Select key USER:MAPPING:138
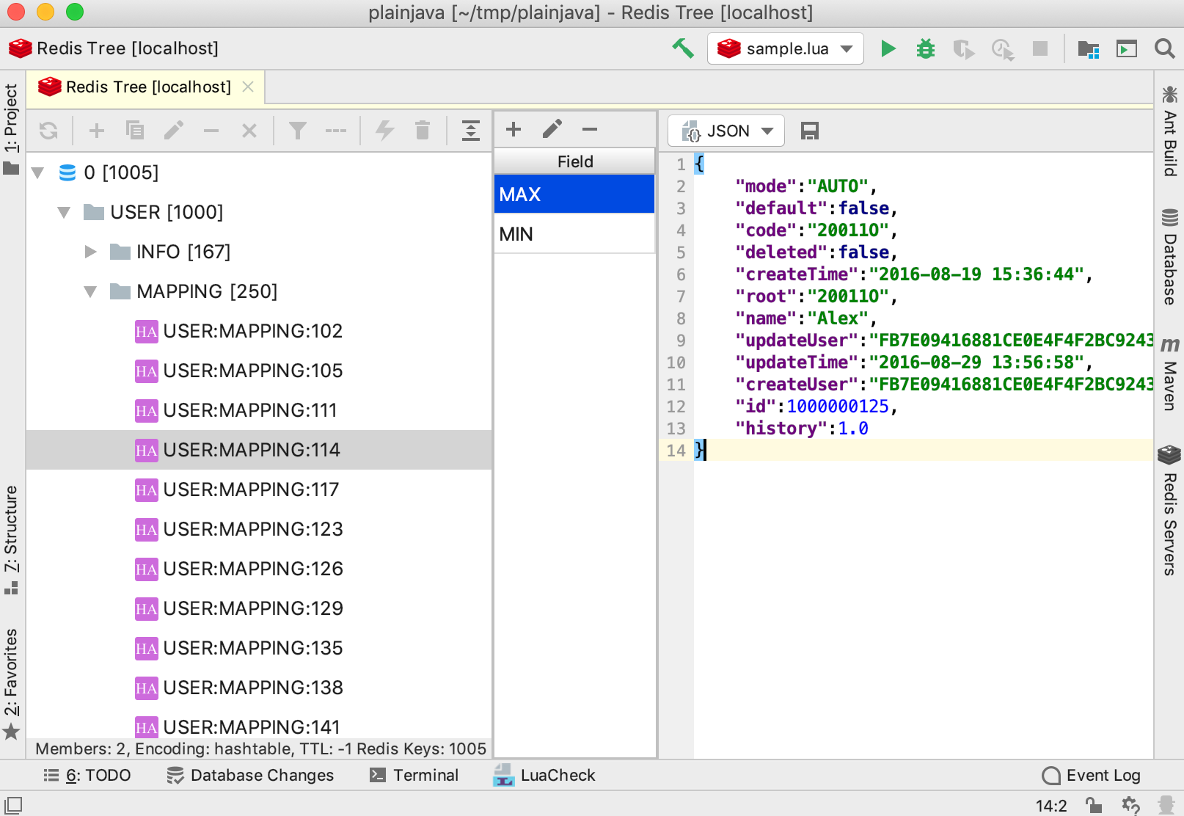Screen dimensions: 1184x816 [253, 688]
